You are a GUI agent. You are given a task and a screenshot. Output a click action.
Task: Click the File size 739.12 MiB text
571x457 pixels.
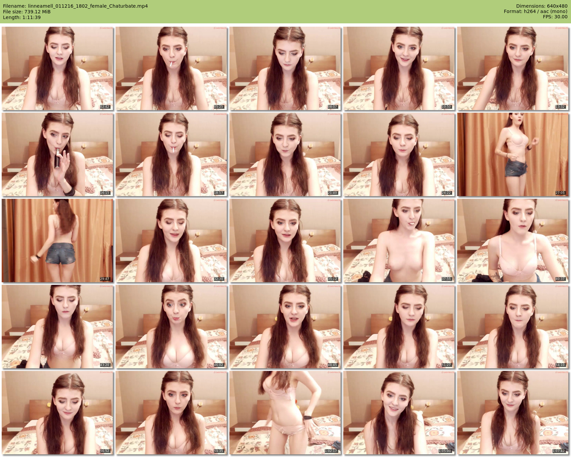27,12
